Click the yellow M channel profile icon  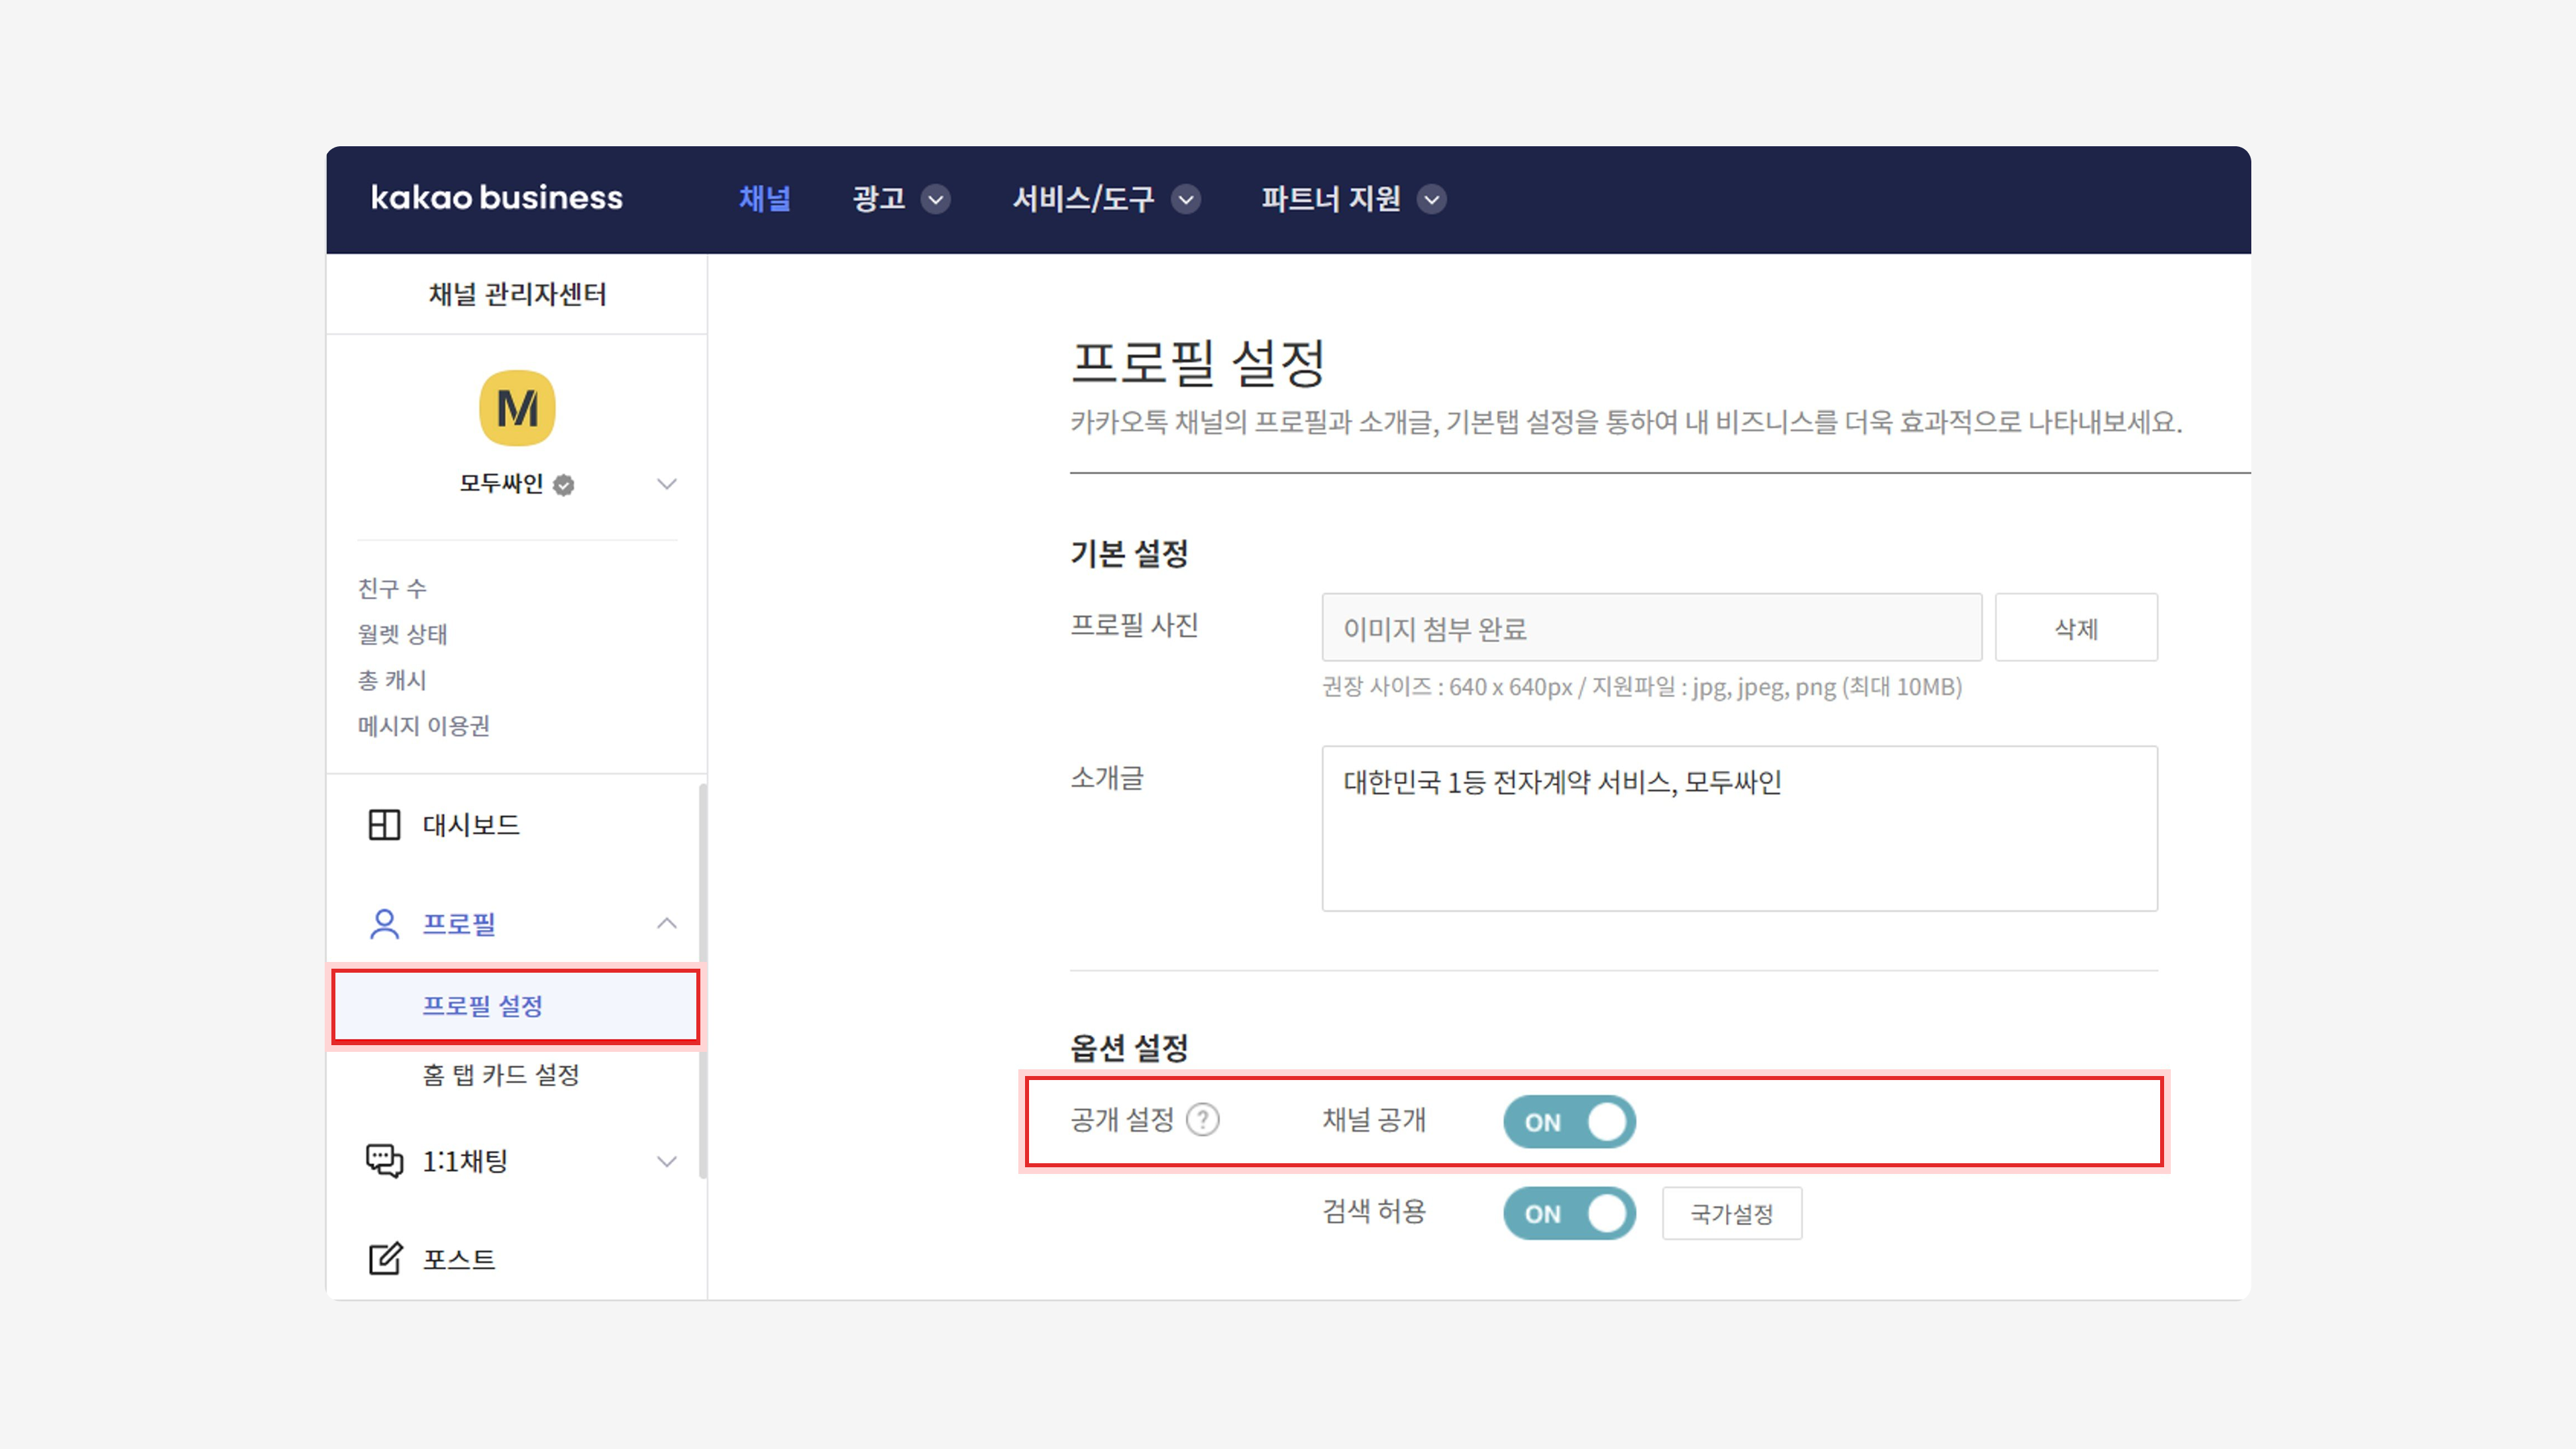pos(517,408)
